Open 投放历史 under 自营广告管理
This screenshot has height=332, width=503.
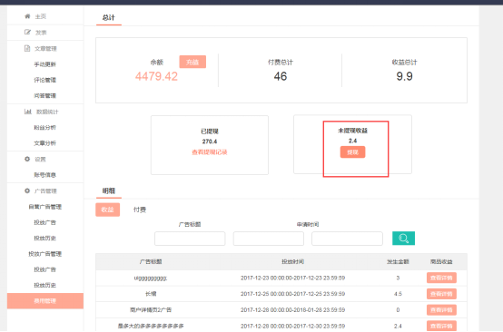pyautogui.click(x=44, y=238)
